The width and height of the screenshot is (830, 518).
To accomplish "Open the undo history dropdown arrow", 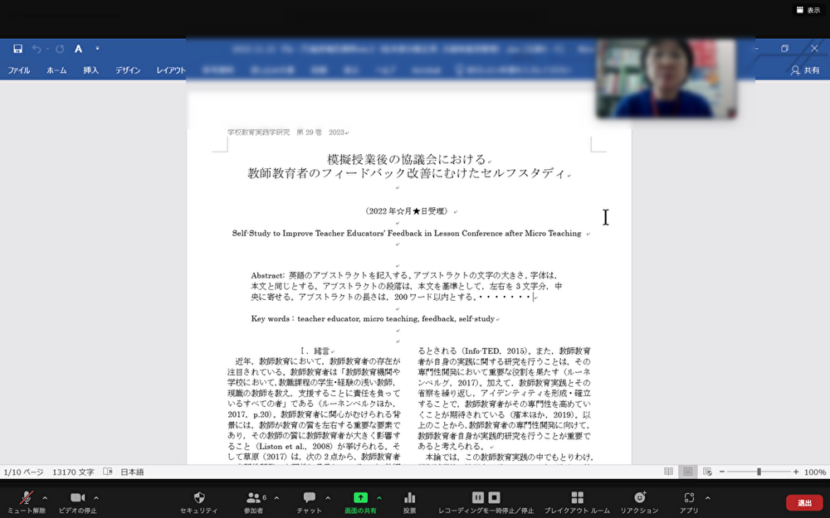I will click(47, 49).
